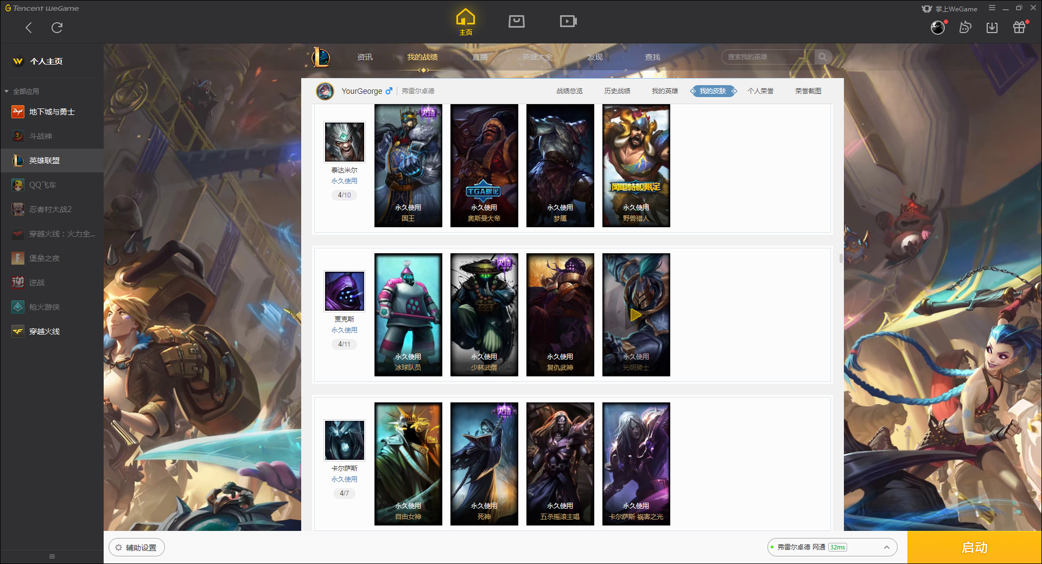Click the YourGeorge username
This screenshot has width=1042, height=564.
(361, 91)
